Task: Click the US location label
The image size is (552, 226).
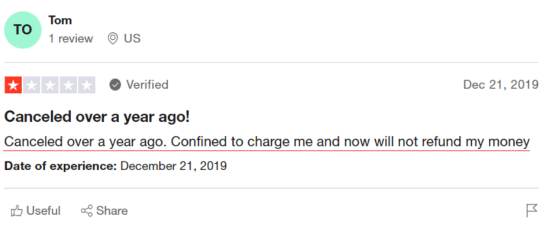Action: click(x=133, y=39)
